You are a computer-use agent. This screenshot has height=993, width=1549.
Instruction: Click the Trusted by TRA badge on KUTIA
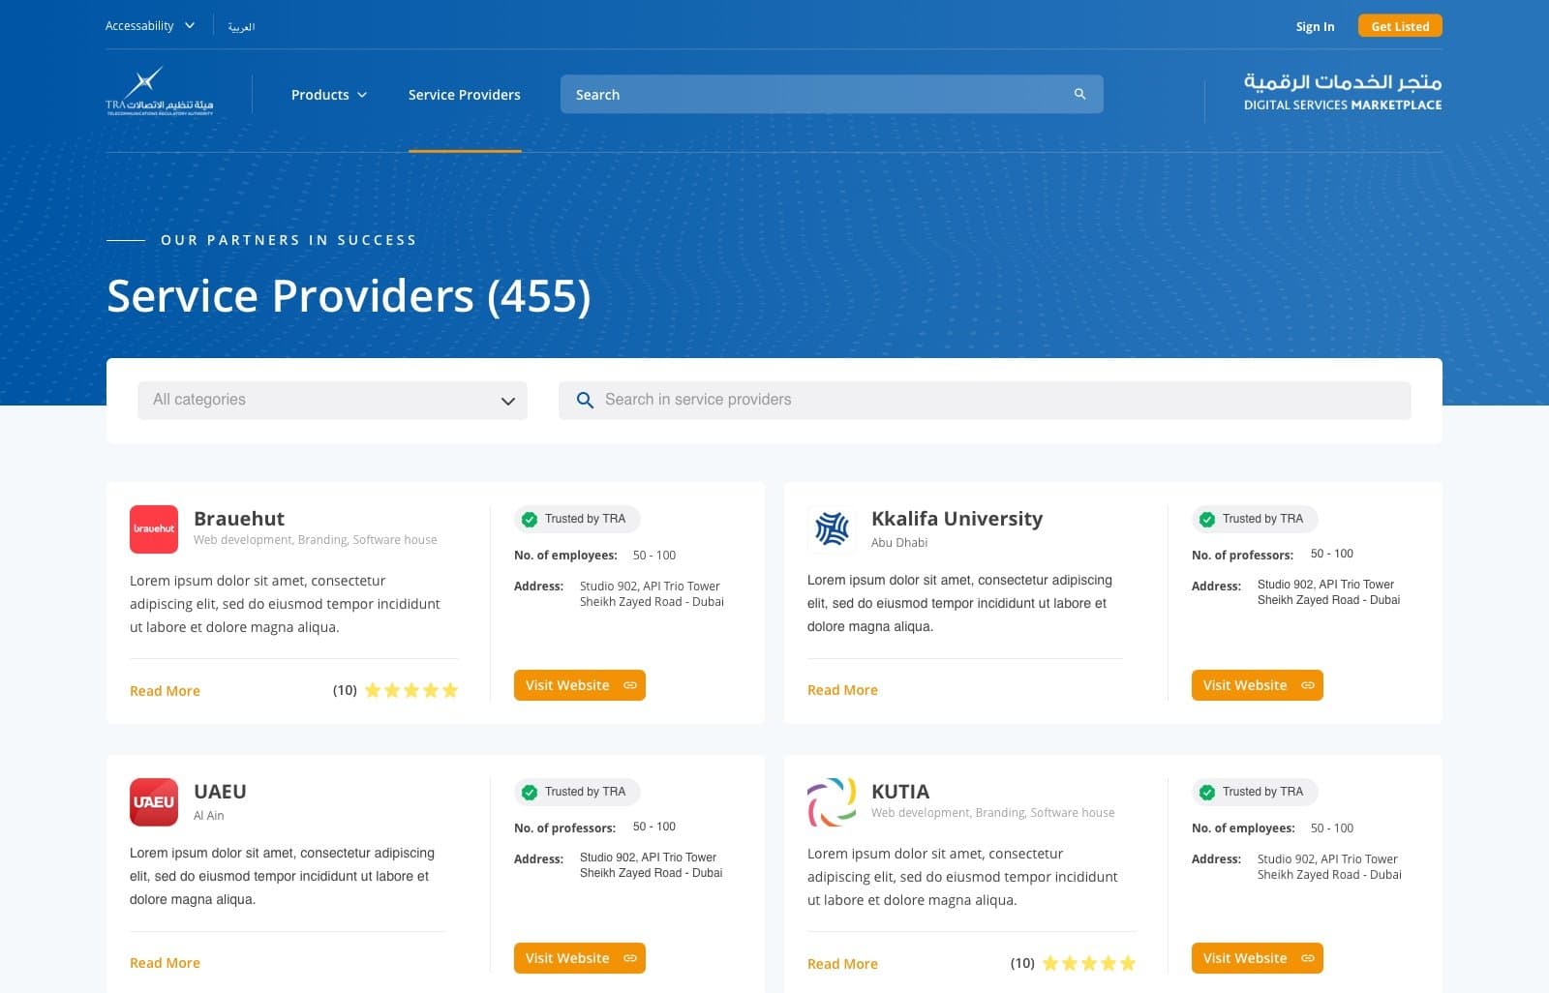1255,792
